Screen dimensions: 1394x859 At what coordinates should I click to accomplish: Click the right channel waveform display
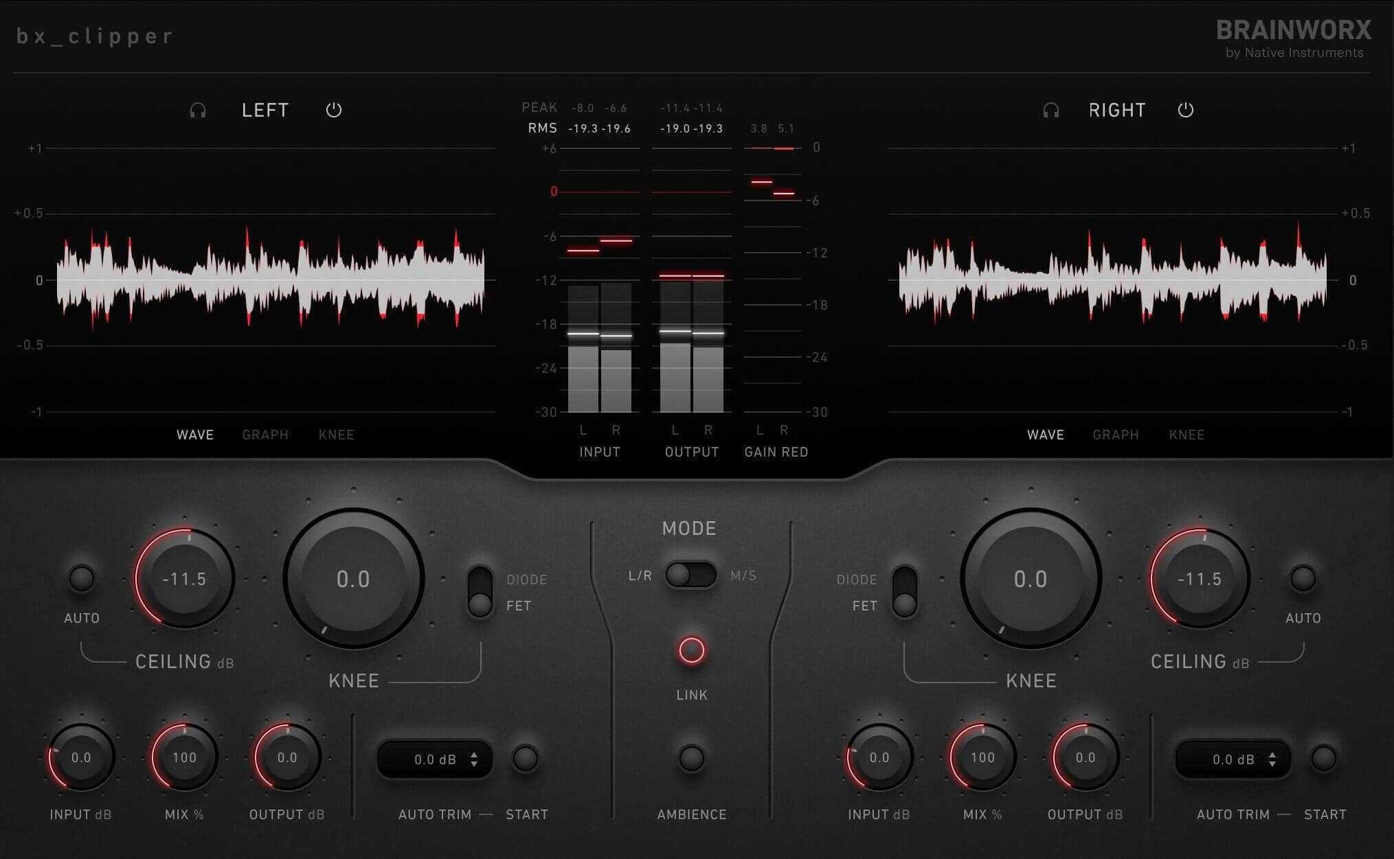[x=1113, y=280]
